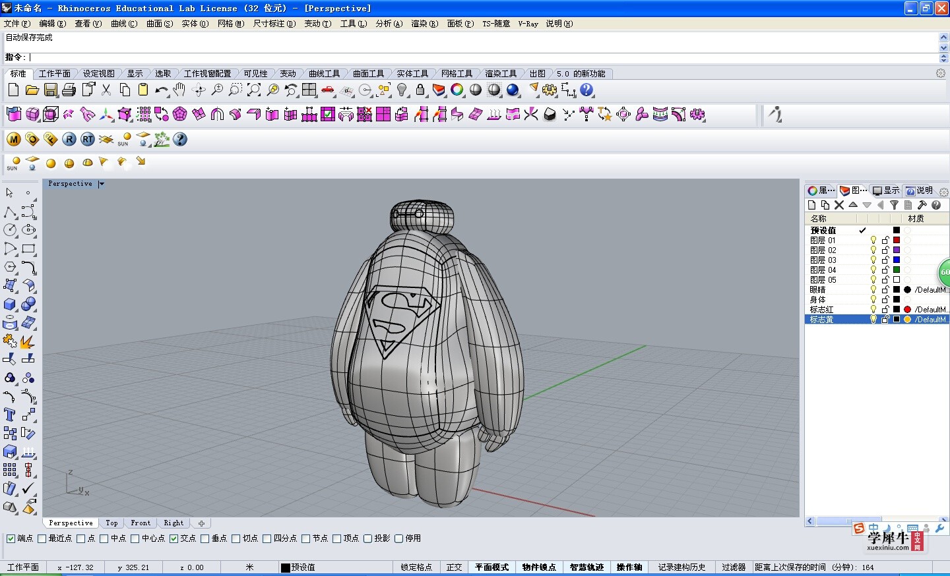Toggle the 交点 intersection snap checkbox
The width and height of the screenshot is (950, 576).
pos(174,538)
